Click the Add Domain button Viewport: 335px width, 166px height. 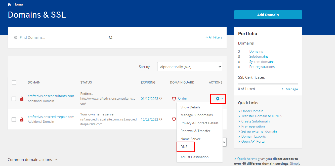tap(268, 15)
